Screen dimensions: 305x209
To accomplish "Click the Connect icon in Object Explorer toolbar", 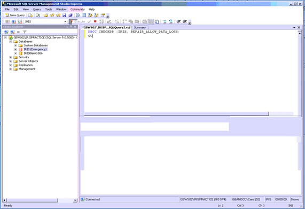I will coord(6,32).
